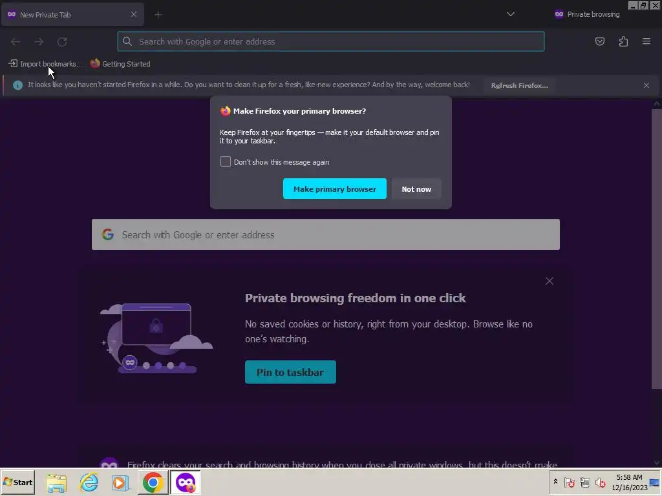Open the Save to Pocket icon
662x496 pixels.
[599, 41]
